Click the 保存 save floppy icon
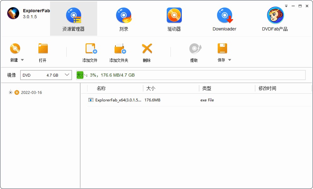 [x=222, y=49]
